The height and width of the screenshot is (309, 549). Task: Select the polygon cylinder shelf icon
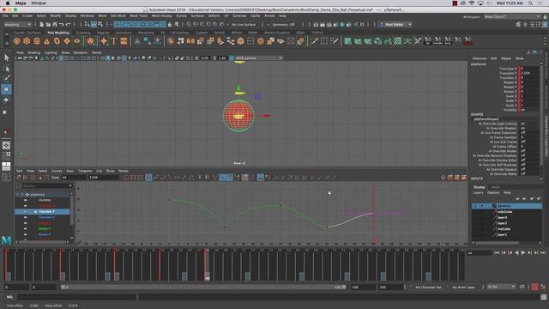coord(37,41)
